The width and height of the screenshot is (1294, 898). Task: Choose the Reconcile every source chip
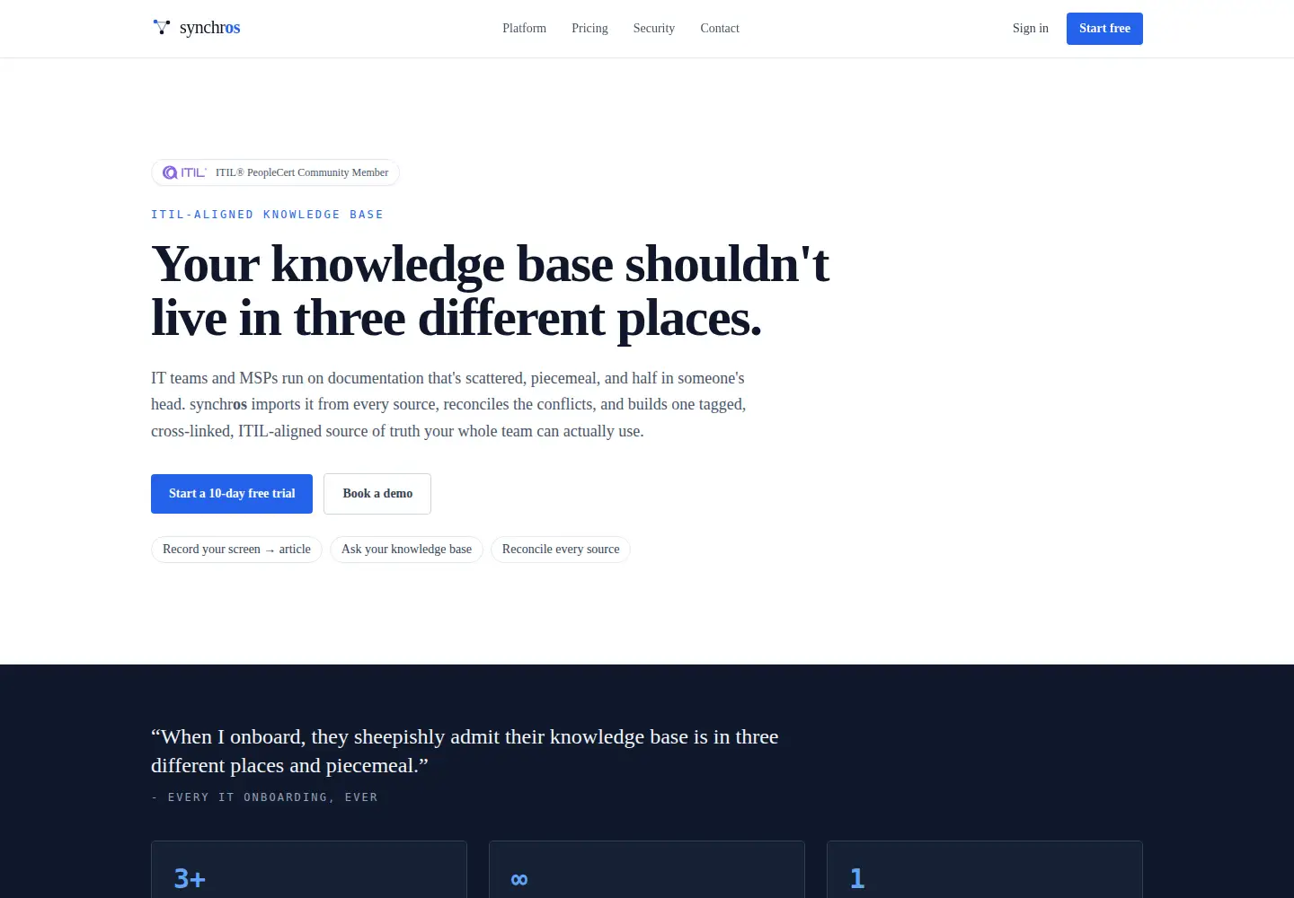click(x=561, y=550)
